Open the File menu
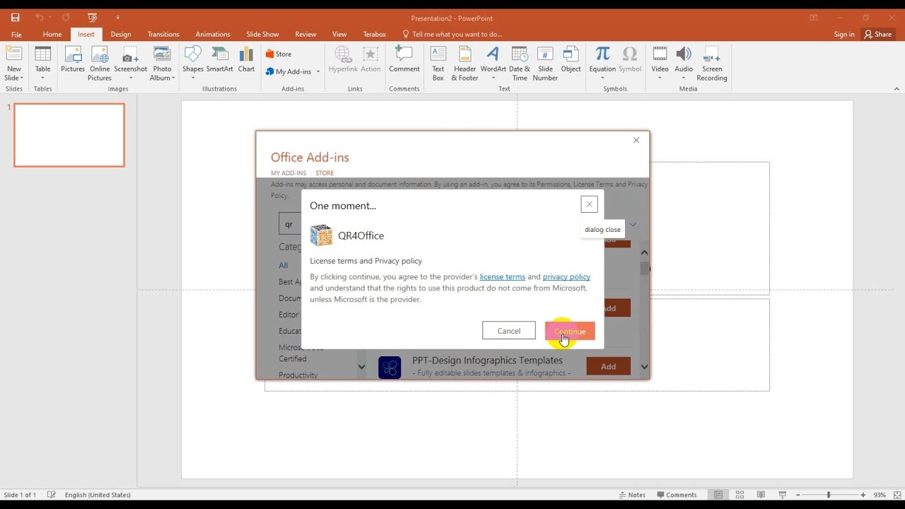 pyautogui.click(x=16, y=34)
